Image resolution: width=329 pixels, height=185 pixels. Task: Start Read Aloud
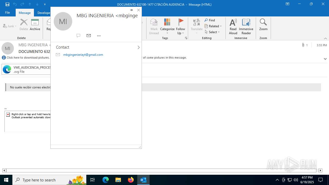point(233,26)
